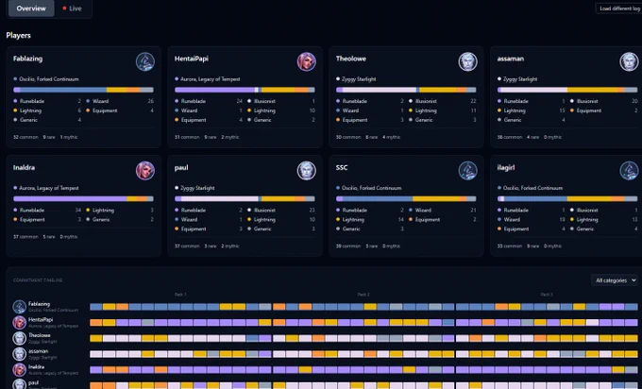Image resolution: width=642 pixels, height=389 pixels.
Task: Click 'Aurora, Legacy of Tempest' on HentaiPapi's card
Action: coord(210,79)
